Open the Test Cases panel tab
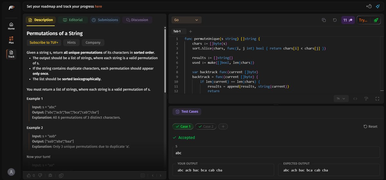Image resolution: width=386 pixels, height=180 pixels. (x=187, y=111)
